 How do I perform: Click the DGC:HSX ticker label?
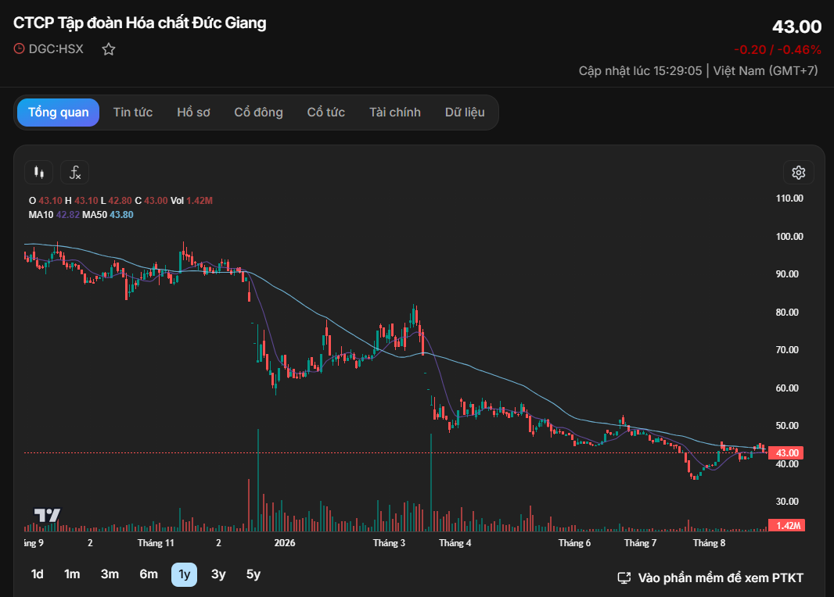coord(56,49)
